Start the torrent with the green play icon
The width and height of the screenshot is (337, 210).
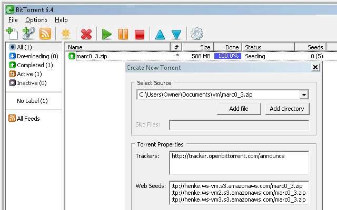(x=106, y=34)
